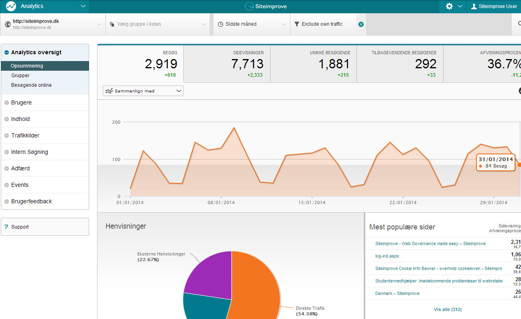Select the Afvisningsprocent metric tab
Screen dimensions: 521x319
(482, 64)
